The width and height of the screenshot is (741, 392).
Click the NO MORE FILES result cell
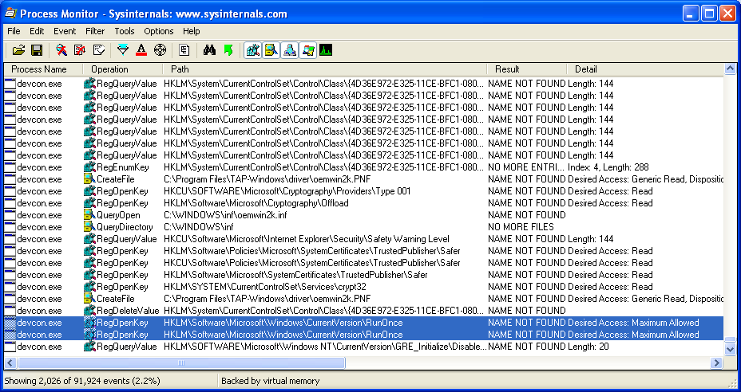pyautogui.click(x=521, y=227)
